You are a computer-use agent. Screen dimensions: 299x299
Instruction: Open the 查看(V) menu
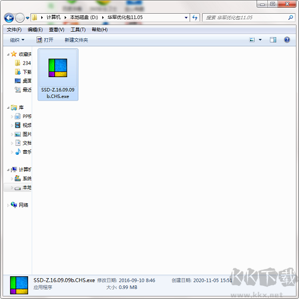[x=57, y=30]
